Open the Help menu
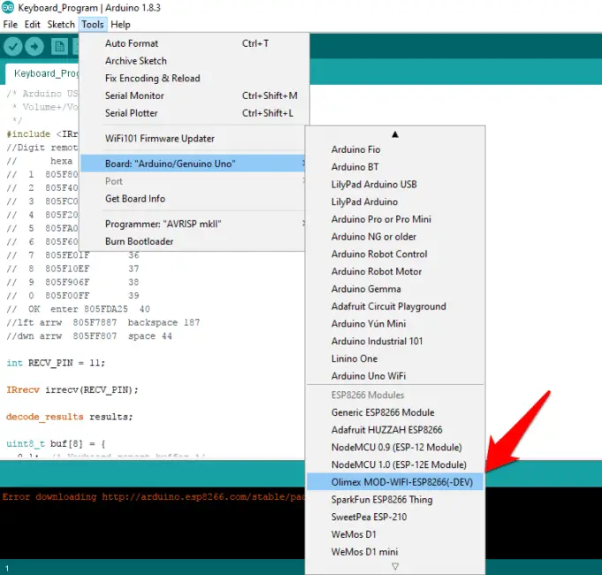This screenshot has width=602, height=575. pyautogui.click(x=120, y=24)
